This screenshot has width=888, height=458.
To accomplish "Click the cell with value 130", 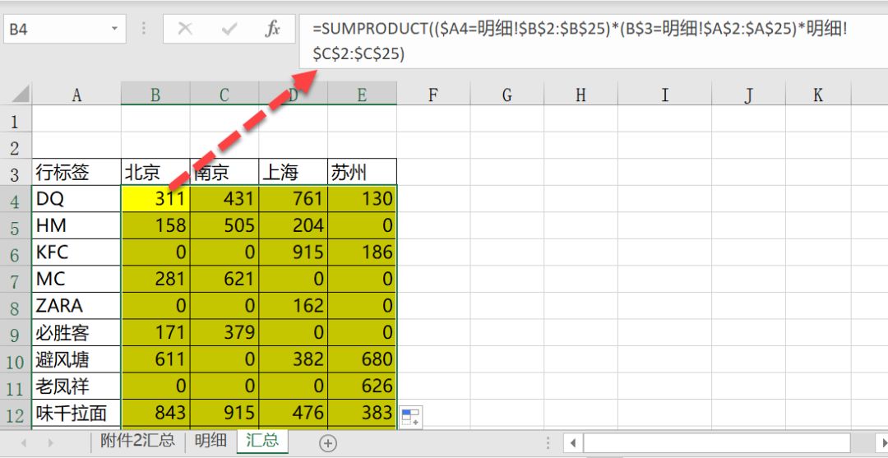I will (x=362, y=199).
